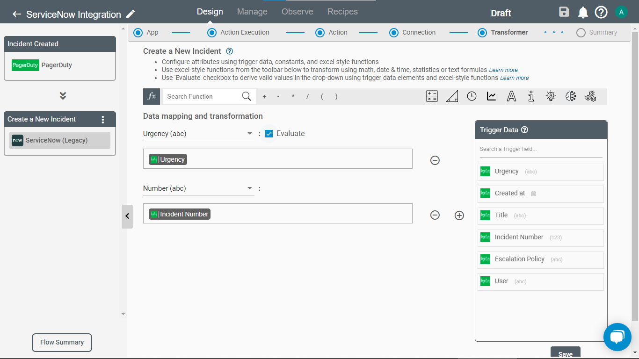Open first Learn more link about formulas

click(503, 70)
